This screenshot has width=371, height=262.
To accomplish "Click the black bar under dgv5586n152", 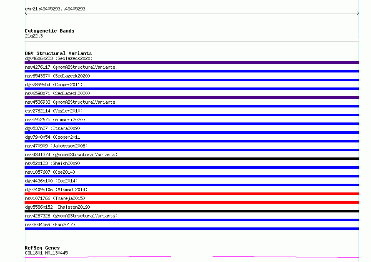I will [192, 211].
